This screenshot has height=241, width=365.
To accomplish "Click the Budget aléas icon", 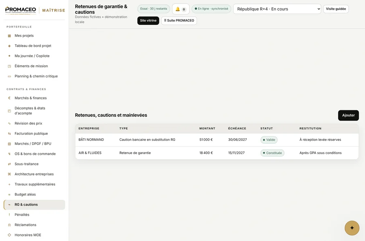I will coord(9,194).
